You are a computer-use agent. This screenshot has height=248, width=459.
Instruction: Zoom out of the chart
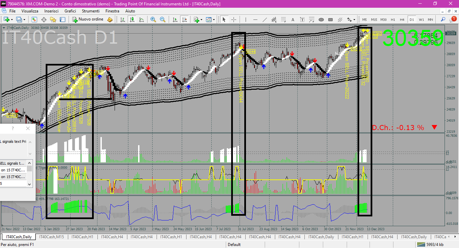click(x=163, y=19)
